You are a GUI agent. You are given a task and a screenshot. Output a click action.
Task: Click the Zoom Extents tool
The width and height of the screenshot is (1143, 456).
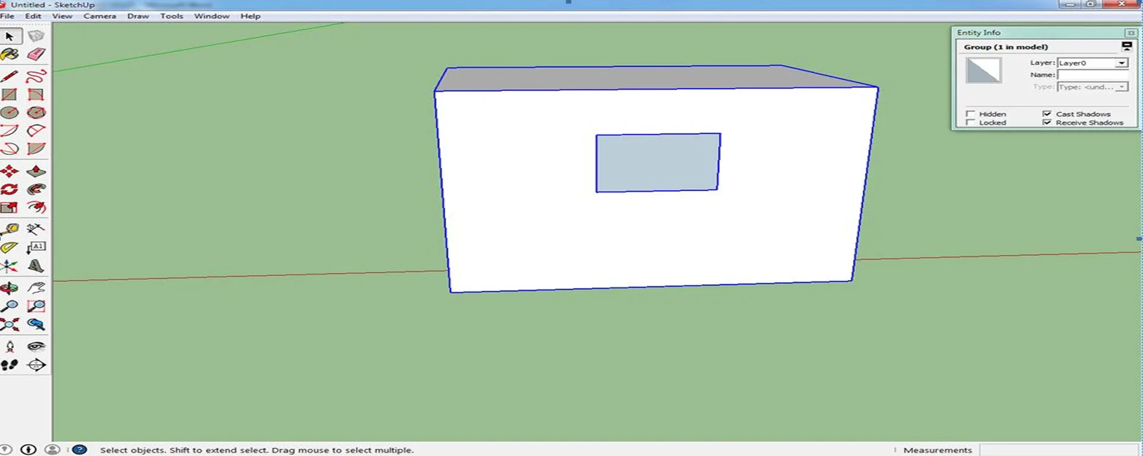click(10, 324)
